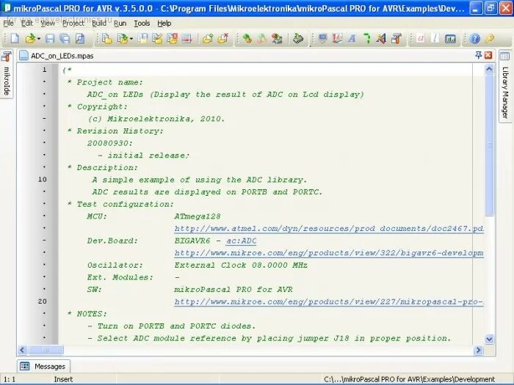Click the Save All stacked floppies icon
This screenshot has height=385, width=514.
pyautogui.click(x=65, y=39)
